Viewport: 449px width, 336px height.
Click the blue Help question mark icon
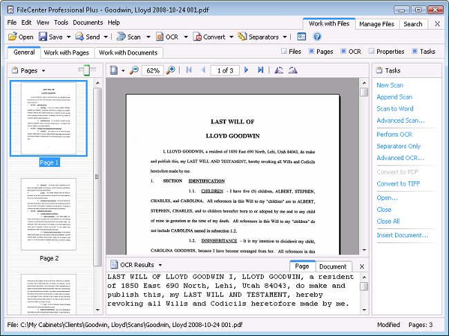click(x=317, y=37)
